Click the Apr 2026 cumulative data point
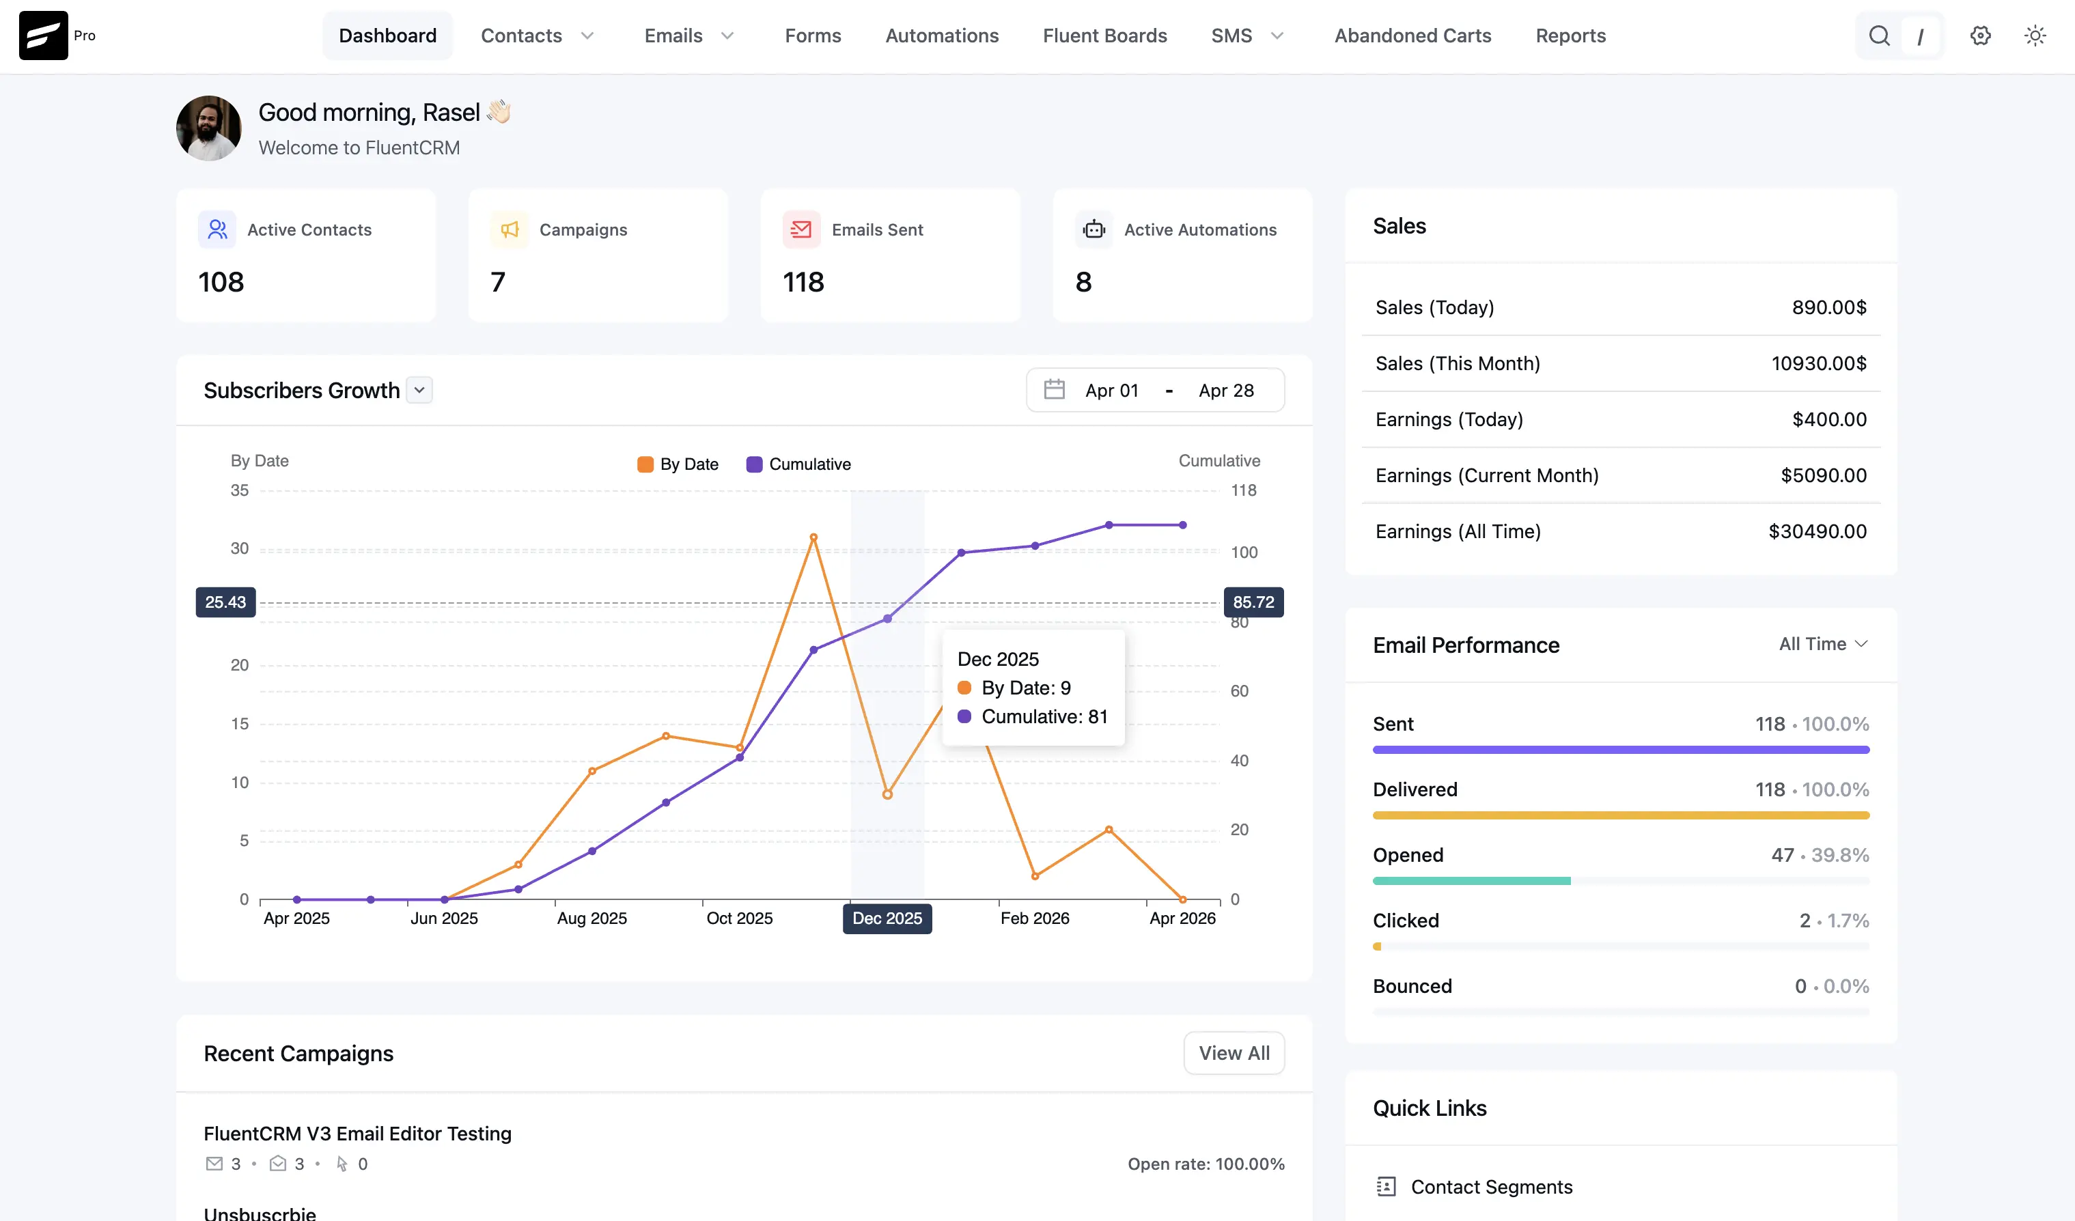 click(1182, 524)
